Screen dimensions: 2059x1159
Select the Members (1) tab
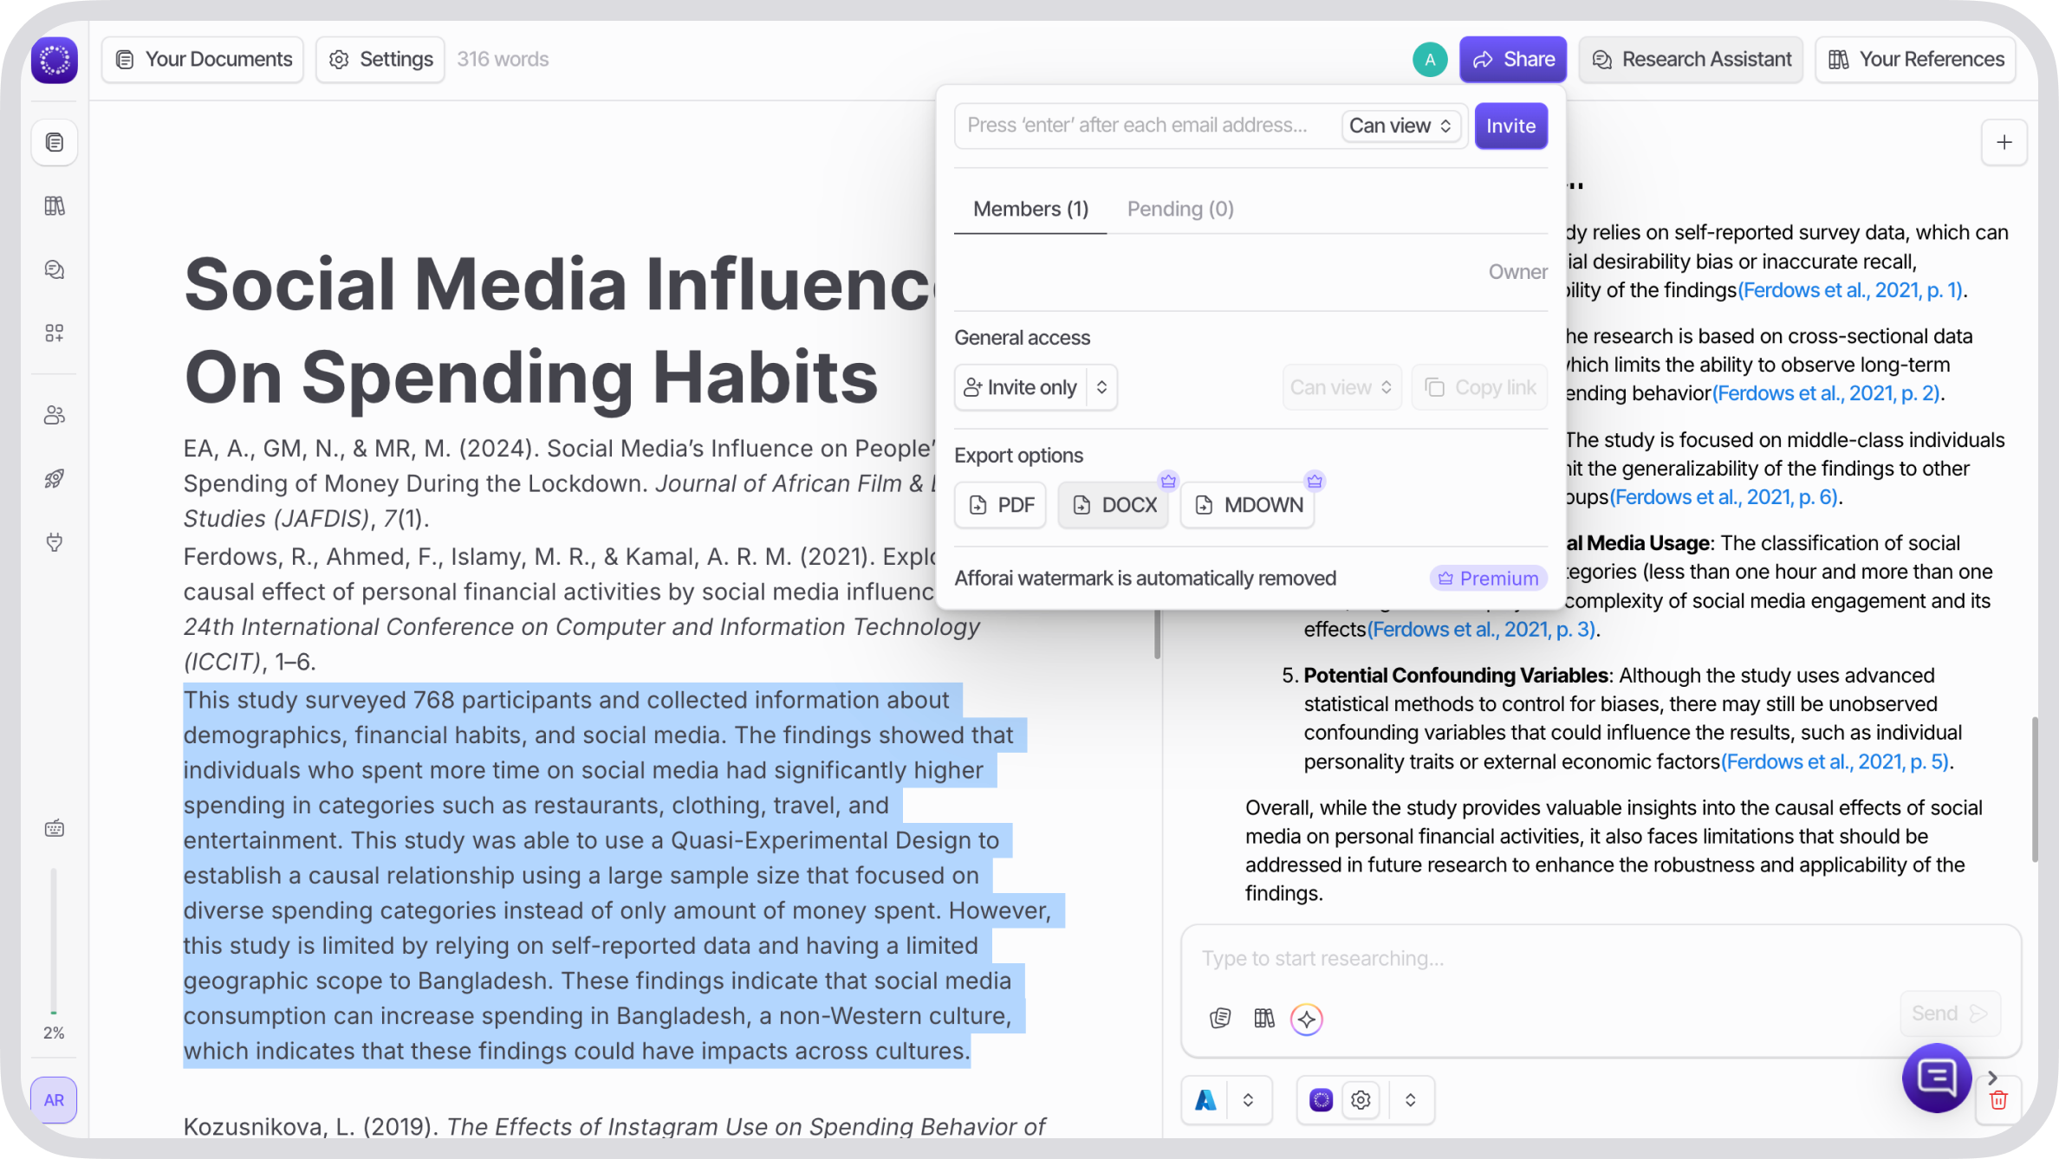tap(1029, 209)
